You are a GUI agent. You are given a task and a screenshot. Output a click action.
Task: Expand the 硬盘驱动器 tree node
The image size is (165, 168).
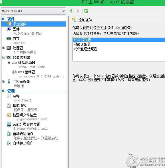[x=9, y=63]
